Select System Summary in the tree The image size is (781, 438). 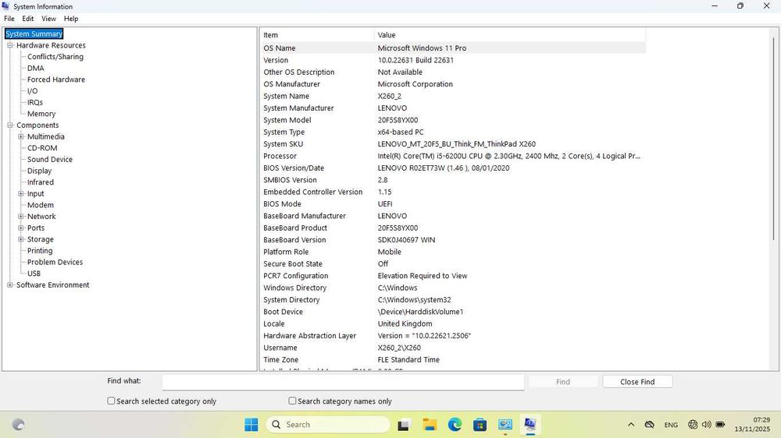pyautogui.click(x=34, y=34)
